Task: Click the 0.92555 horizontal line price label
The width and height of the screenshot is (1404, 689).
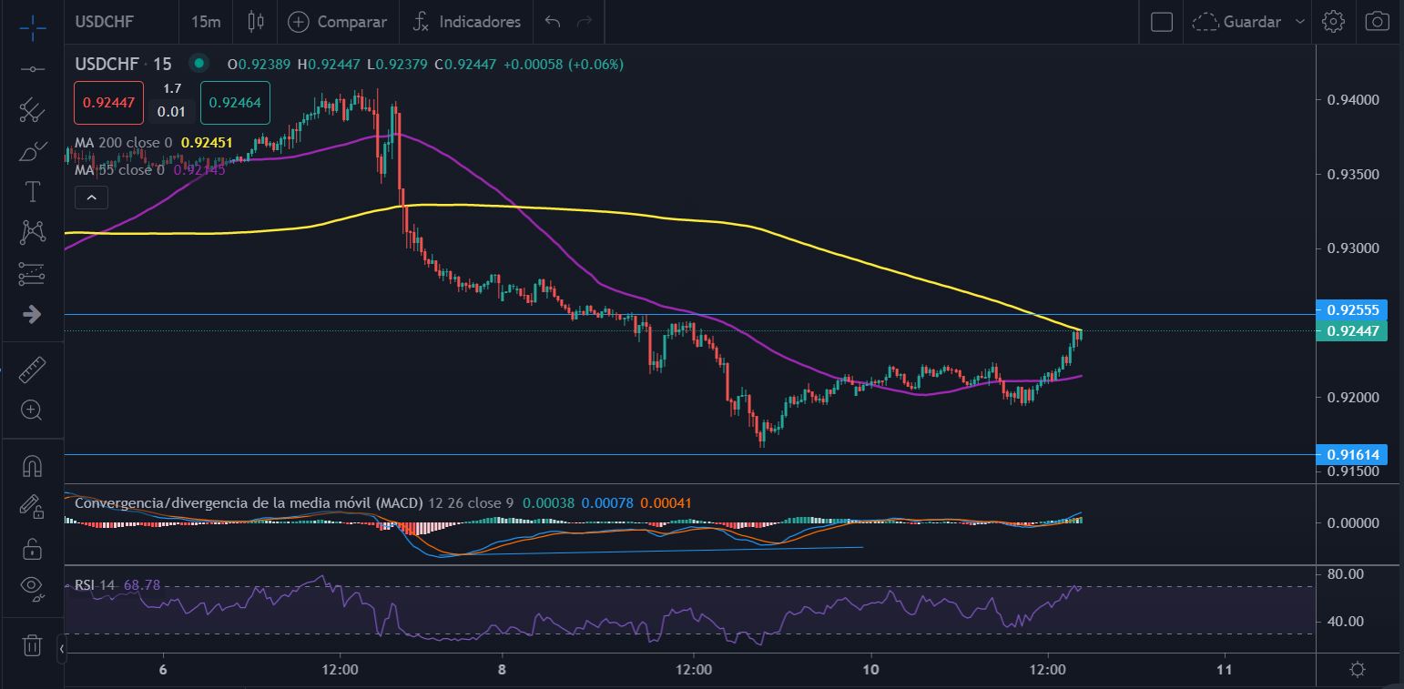Action: pos(1352,309)
